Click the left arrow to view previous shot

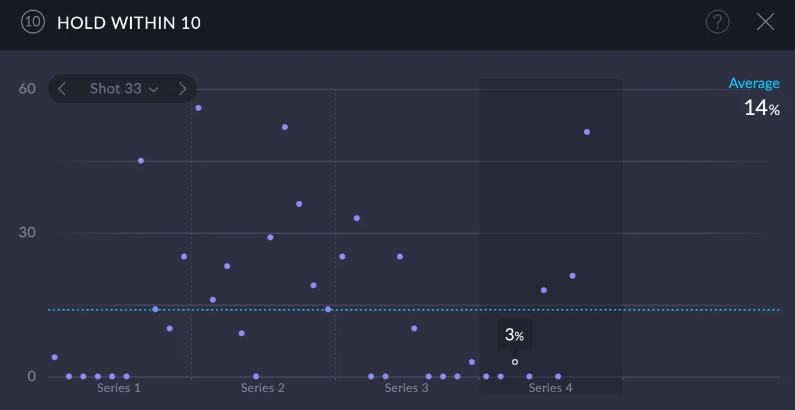pos(62,88)
